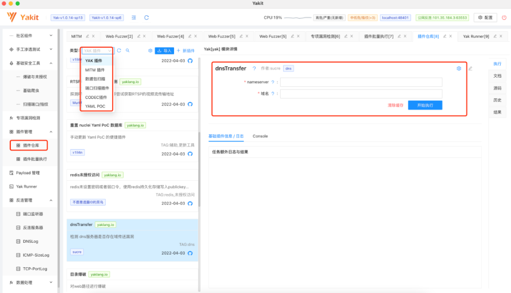The height and width of the screenshot is (293, 511).
Task: Click 清除缓存 link
Action: 395,105
